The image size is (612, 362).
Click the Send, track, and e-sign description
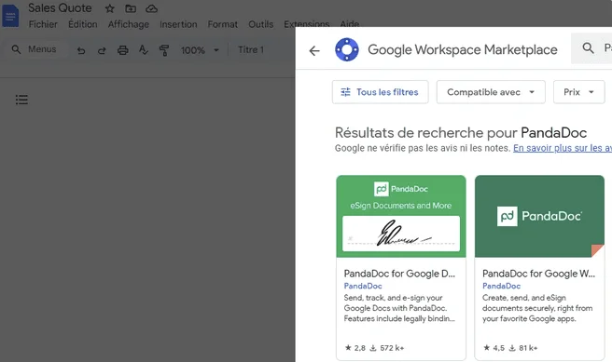(x=399, y=308)
